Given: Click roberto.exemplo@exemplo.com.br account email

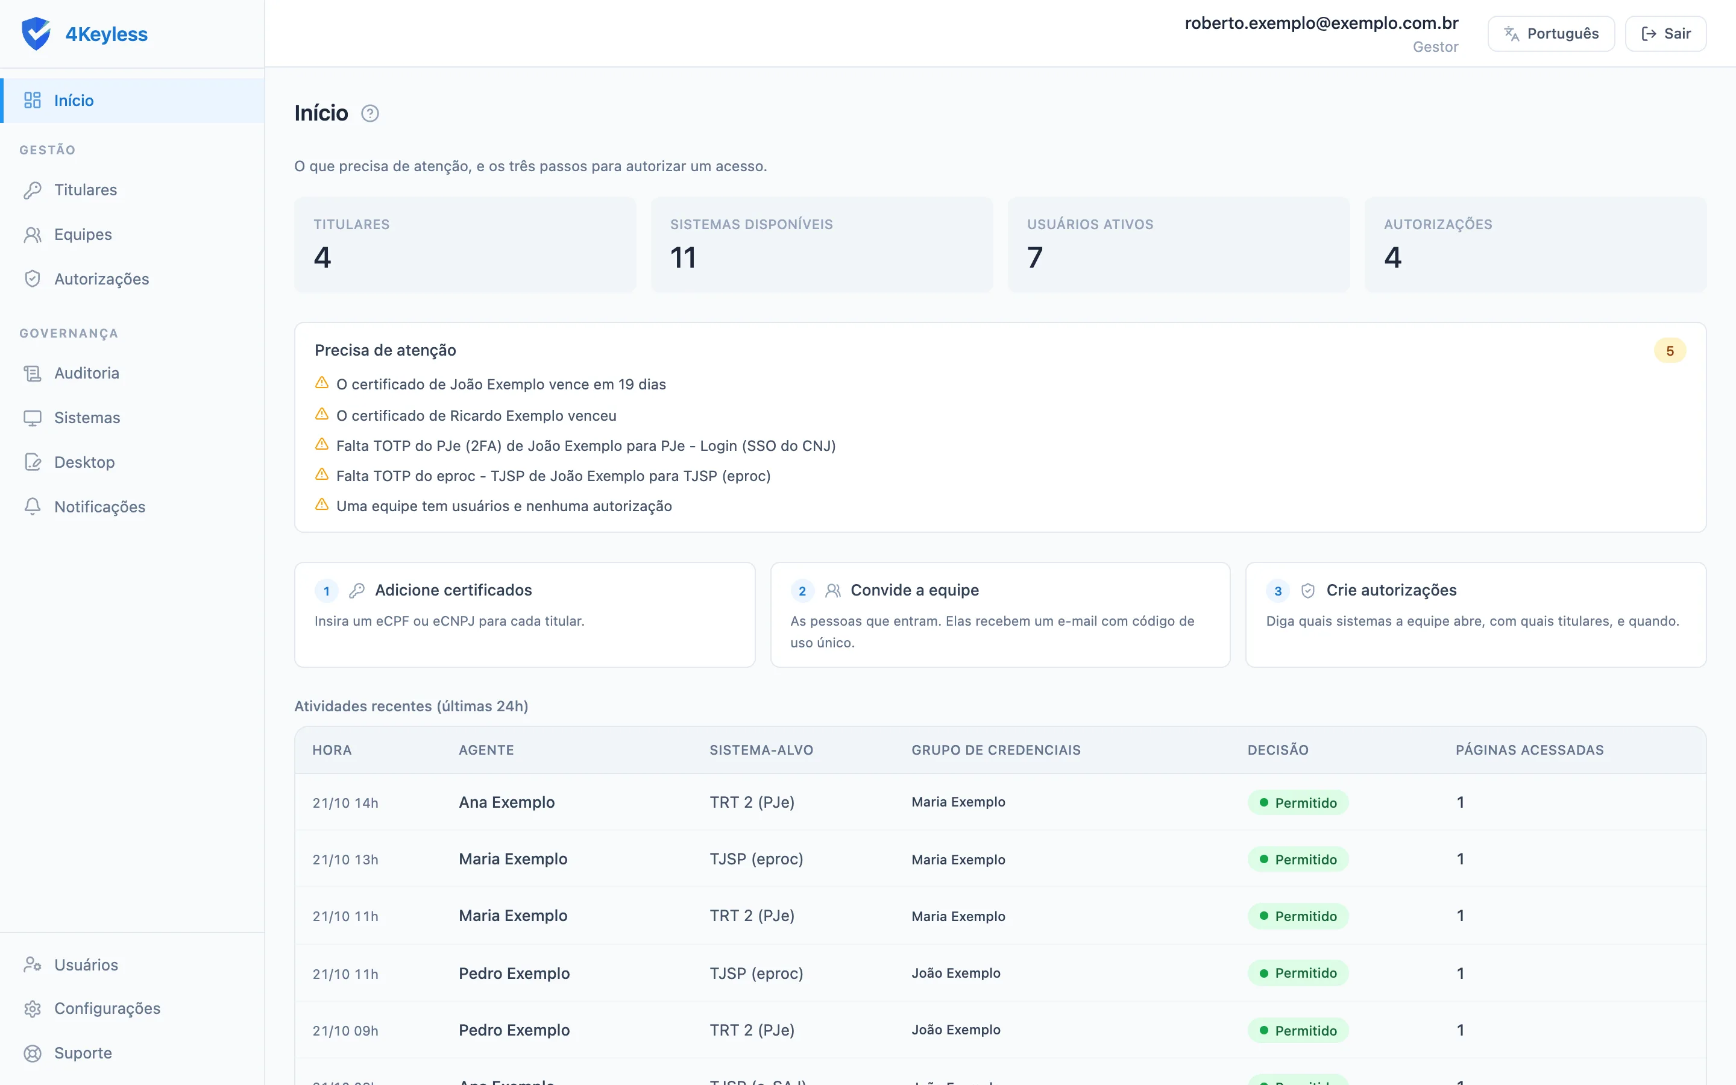Looking at the screenshot, I should tap(1321, 24).
